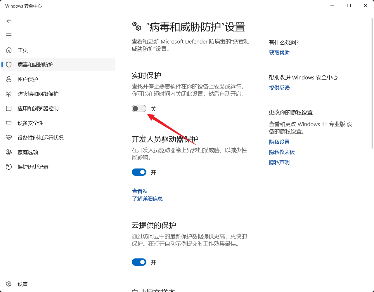
Task: Click the gear icon for 设置
Action: [9, 284]
